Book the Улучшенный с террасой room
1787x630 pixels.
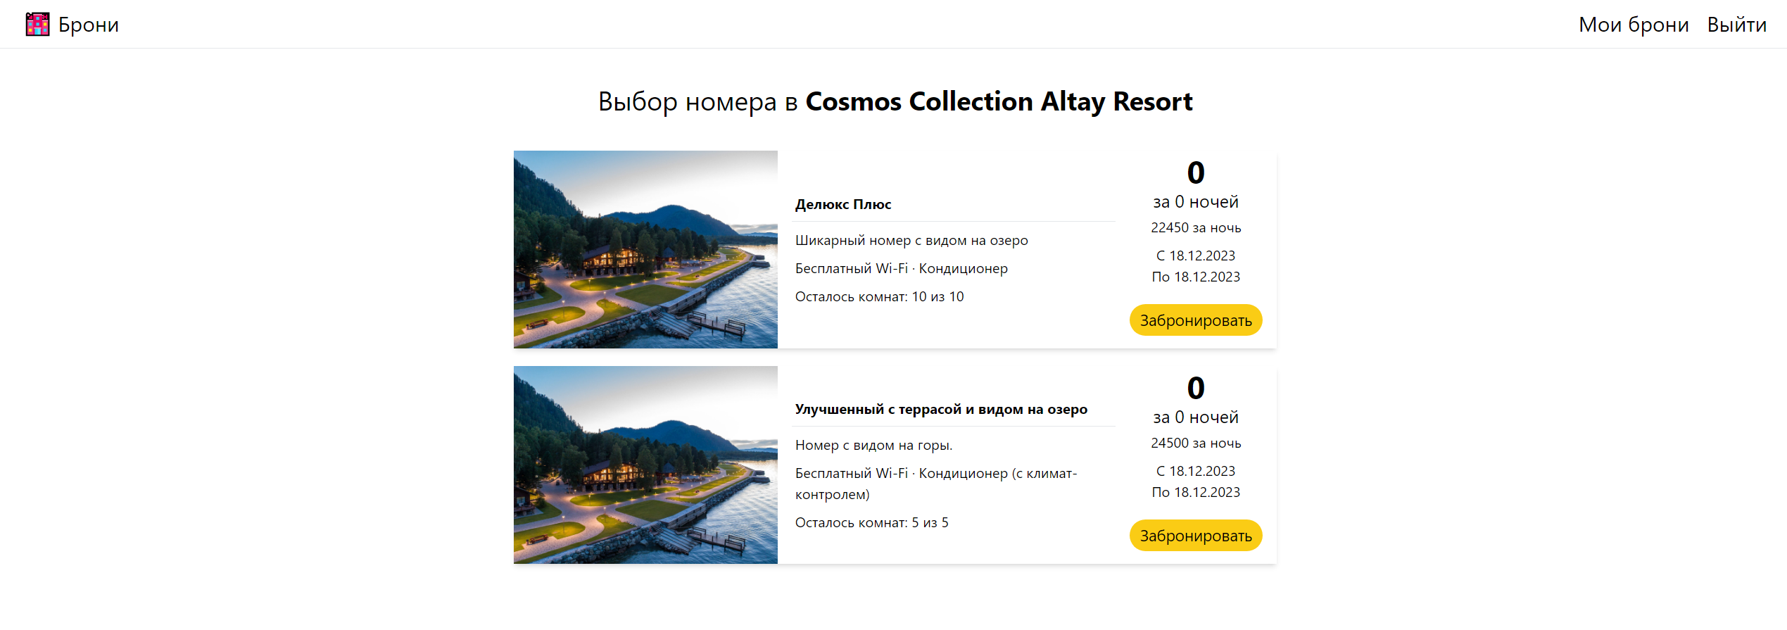pyautogui.click(x=1195, y=536)
